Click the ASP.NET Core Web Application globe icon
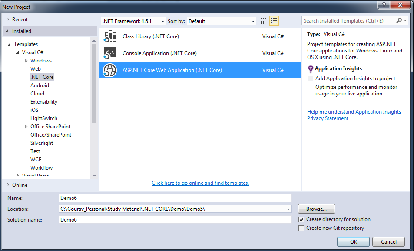Screen dimensions: 414x251 (x=110, y=70)
